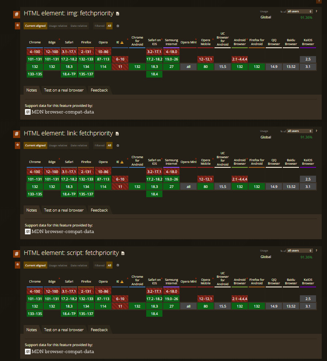Click the hash permalink icon for img fetchpriority
327x361 pixels.
click(x=17, y=14)
